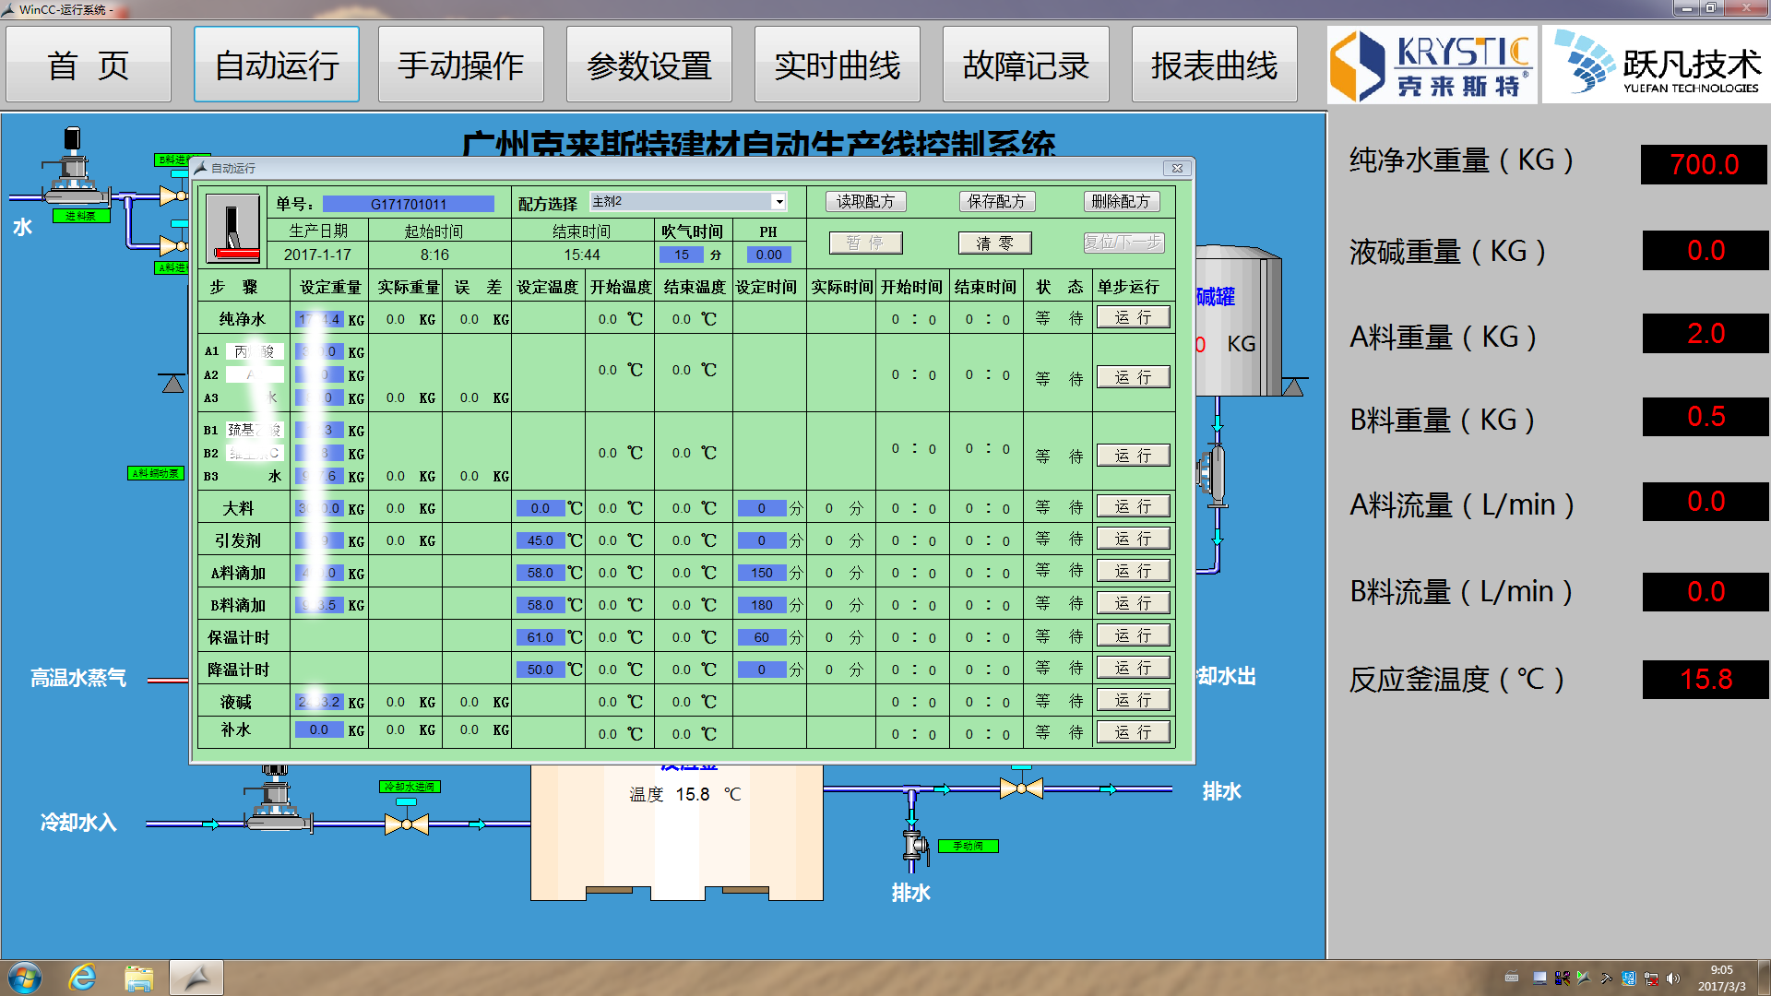Open Internet Explorer from taskbar
The height and width of the screenshot is (996, 1771).
[x=83, y=978]
